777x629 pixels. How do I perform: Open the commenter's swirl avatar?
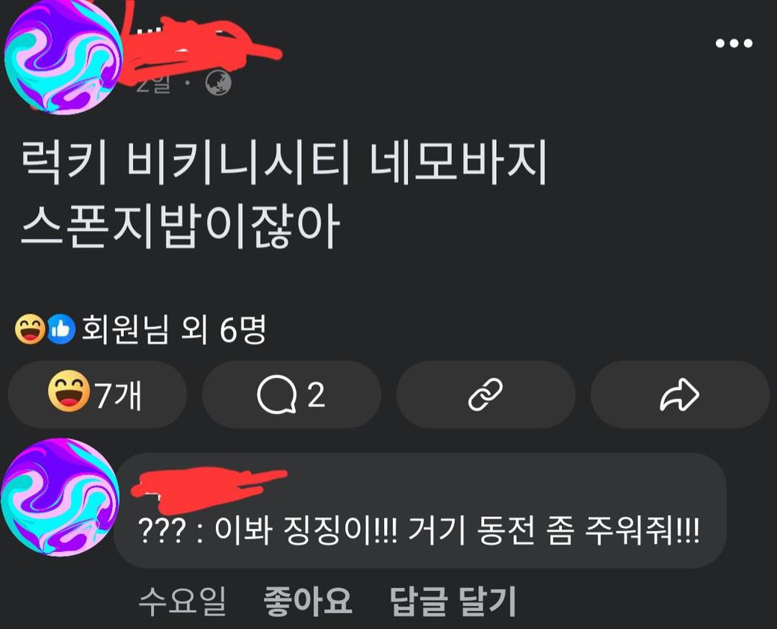pos(60,498)
